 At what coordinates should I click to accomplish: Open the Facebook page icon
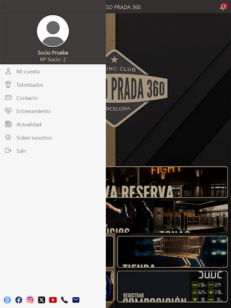click(19, 300)
